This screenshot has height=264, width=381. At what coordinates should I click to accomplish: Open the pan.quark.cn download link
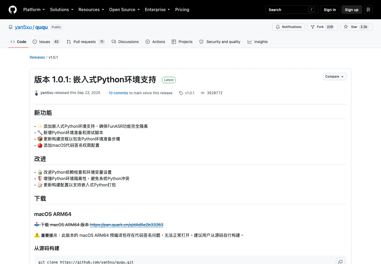coord(127,225)
